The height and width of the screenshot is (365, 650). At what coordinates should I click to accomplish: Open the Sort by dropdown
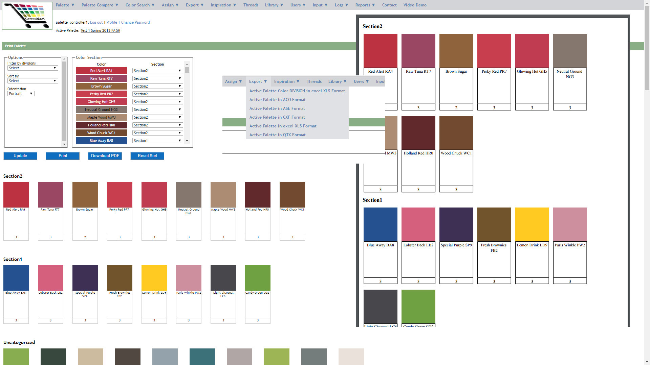32,81
